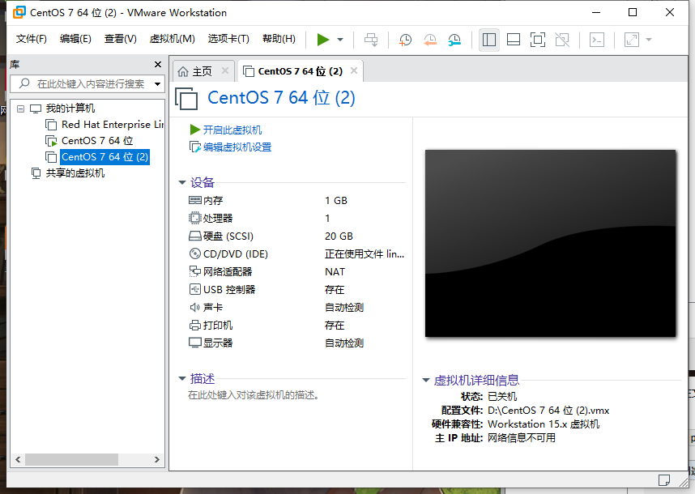Select 我的计算机 in the library tree
This screenshot has width=695, height=494.
pos(70,108)
